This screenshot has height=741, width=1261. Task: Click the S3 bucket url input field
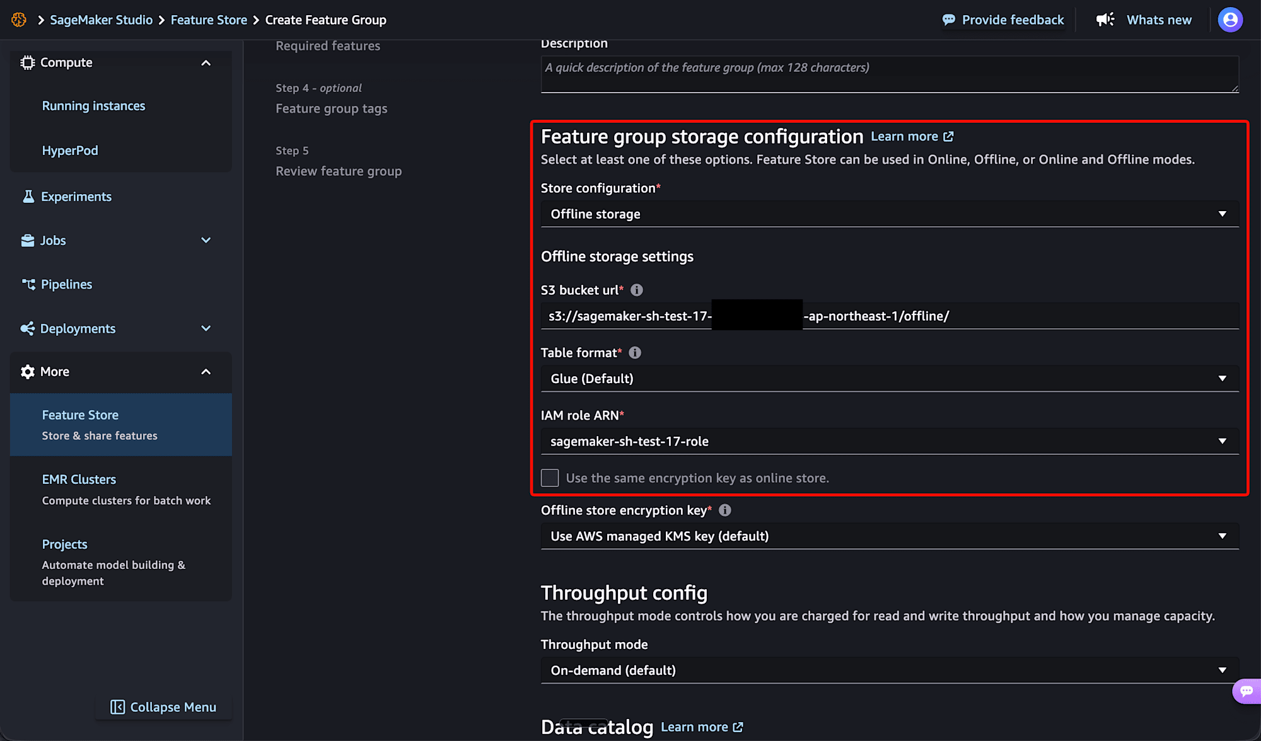click(890, 316)
